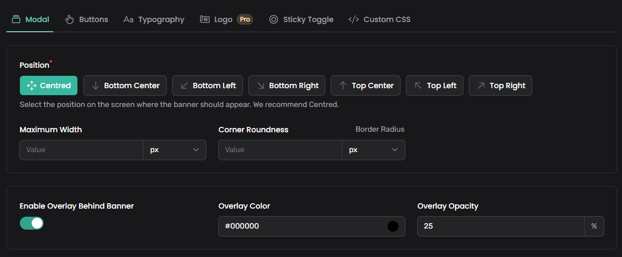Open the Maximum Width unit dropdown
Viewport: 622px width, 257px height.
click(x=174, y=150)
